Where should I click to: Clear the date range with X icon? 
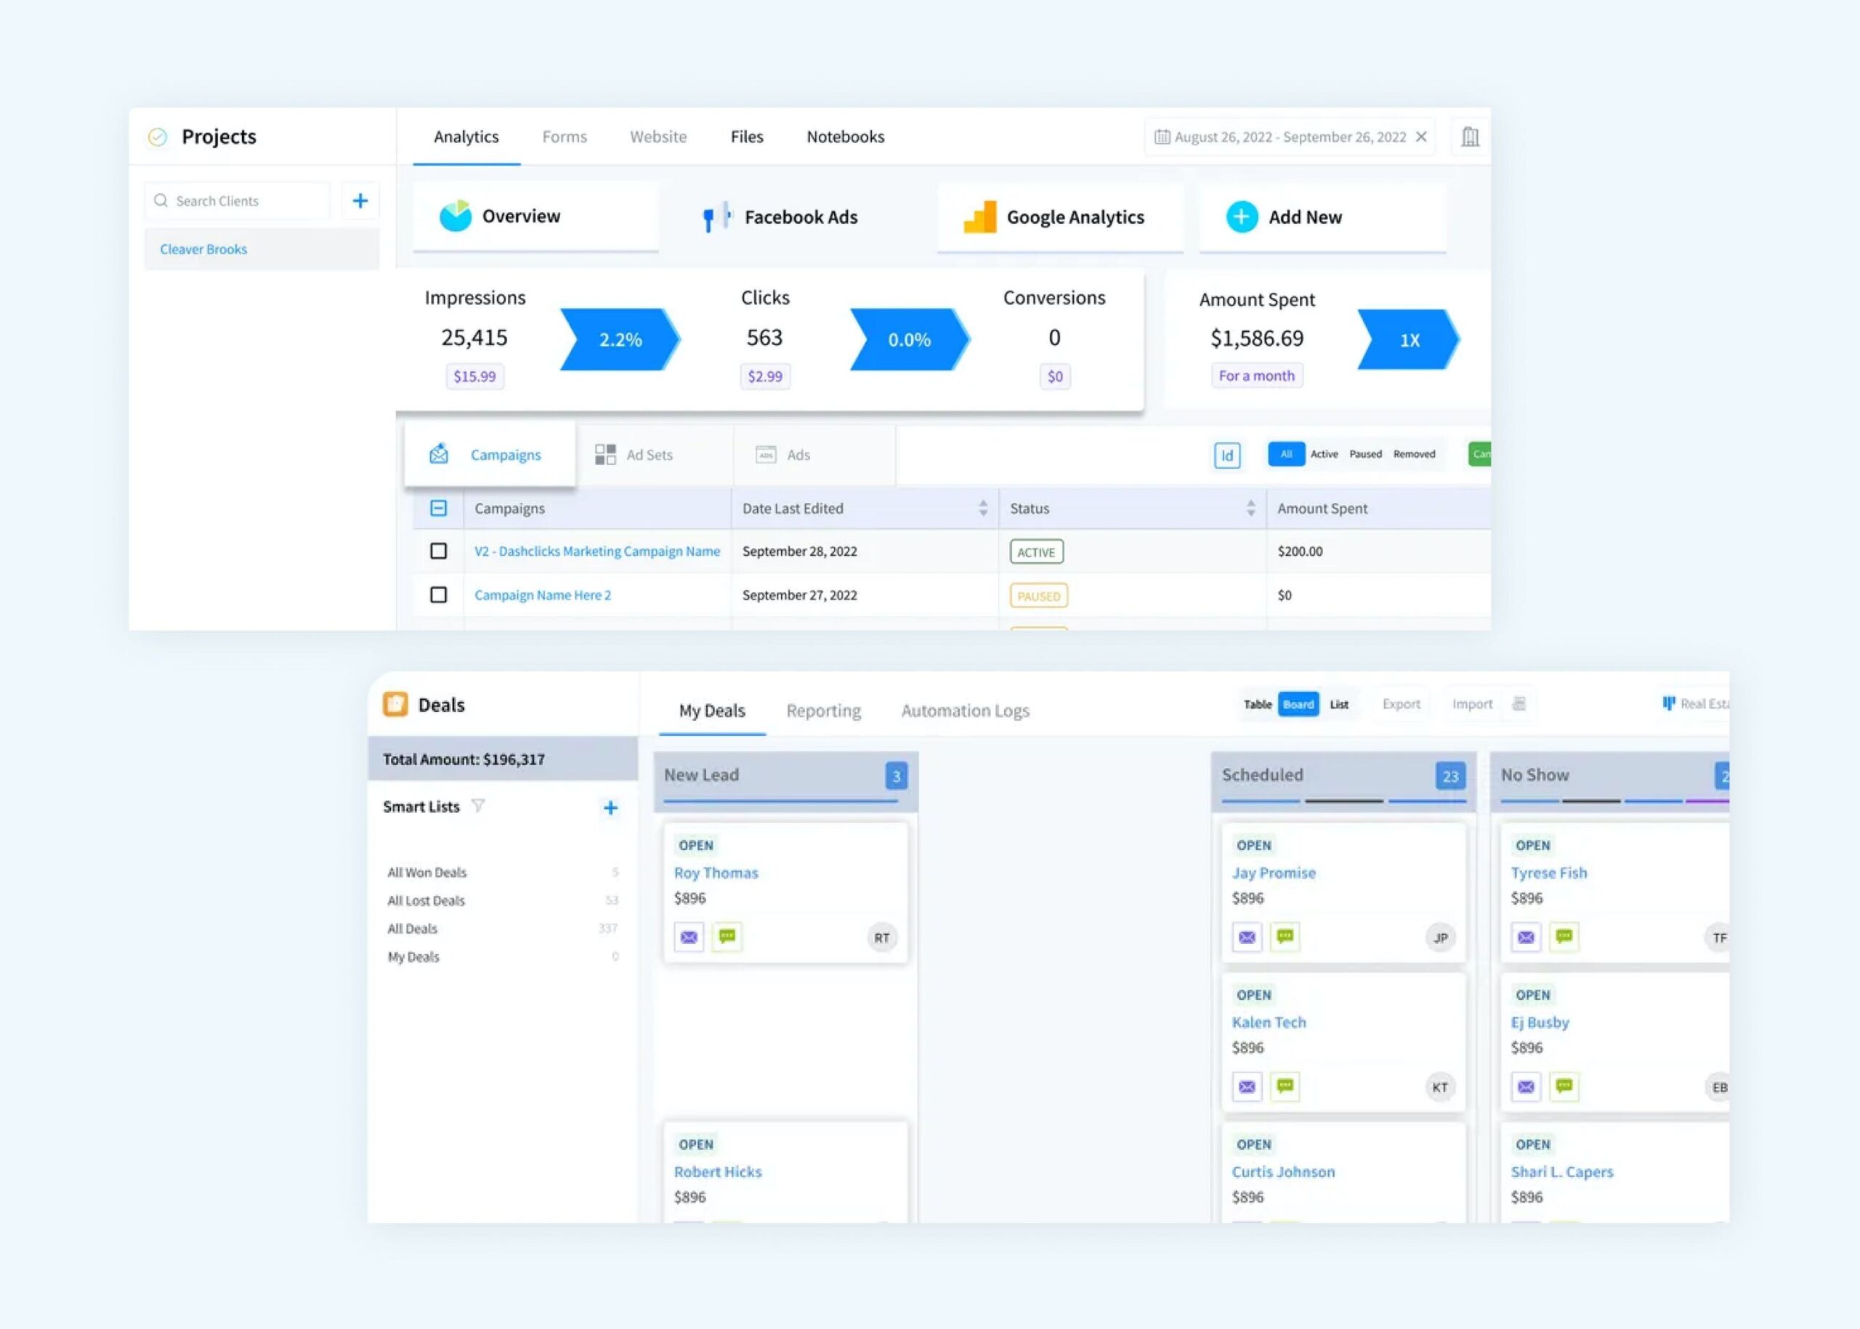pyautogui.click(x=1421, y=137)
